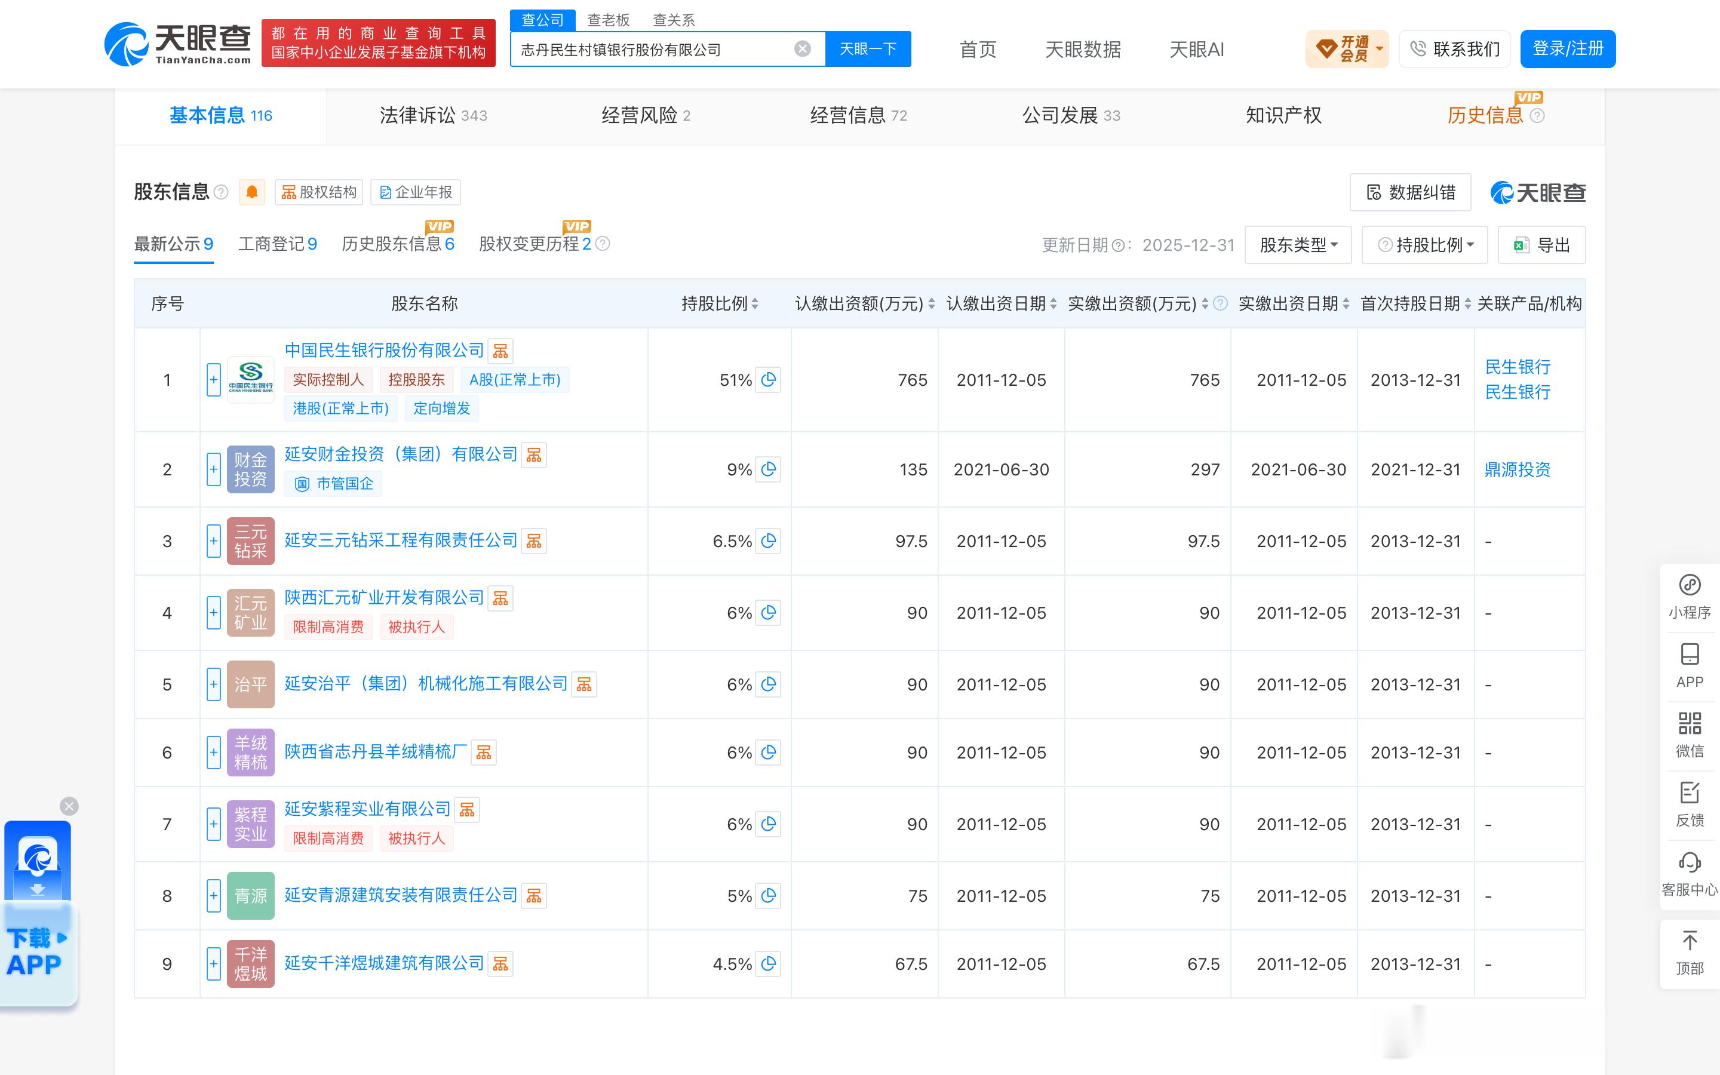This screenshot has height=1075, width=1720.
Task: Click the shareholder alert bell icon
Action: pyautogui.click(x=251, y=192)
